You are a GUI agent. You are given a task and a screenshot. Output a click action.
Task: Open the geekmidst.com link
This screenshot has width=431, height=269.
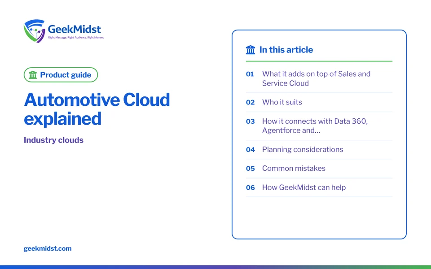coord(48,248)
